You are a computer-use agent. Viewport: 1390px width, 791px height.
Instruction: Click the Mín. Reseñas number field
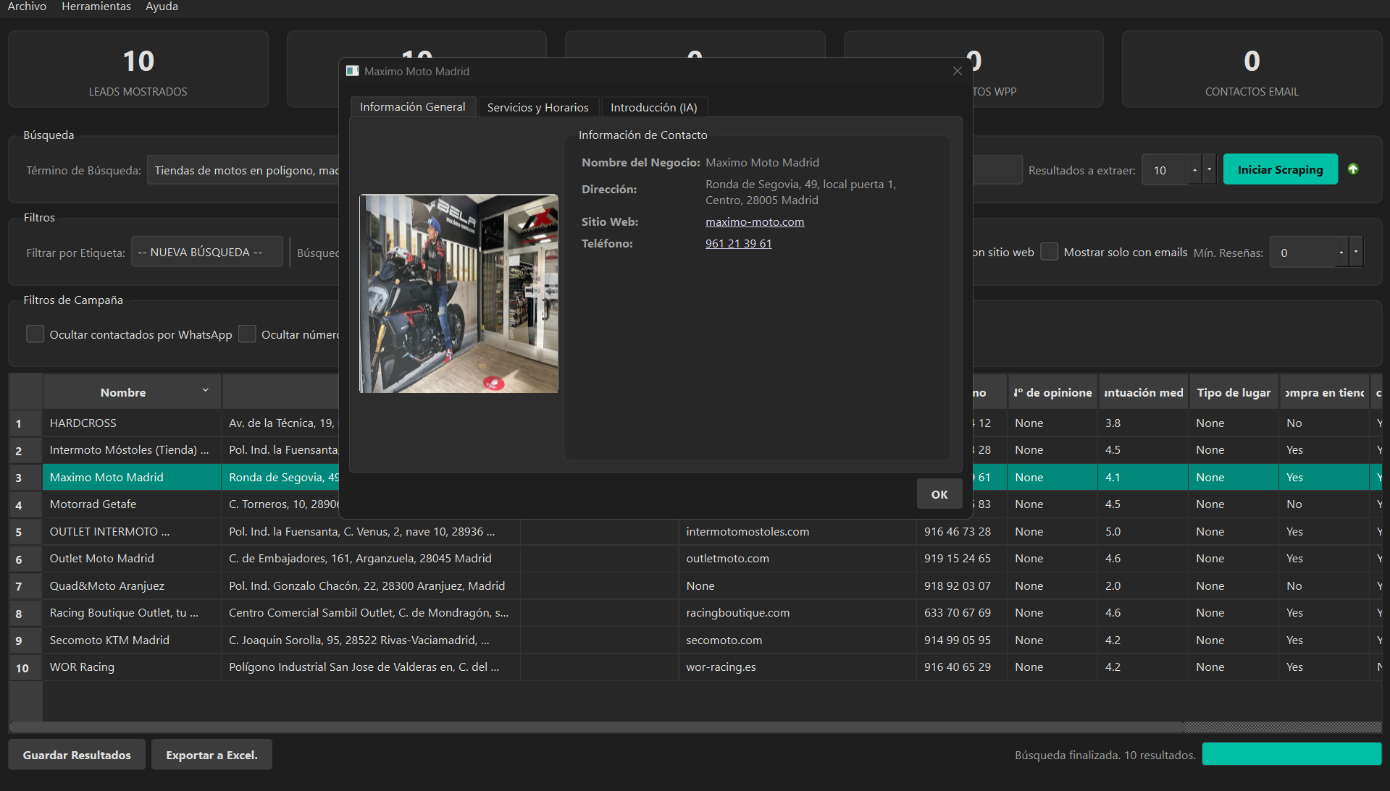pyautogui.click(x=1302, y=253)
